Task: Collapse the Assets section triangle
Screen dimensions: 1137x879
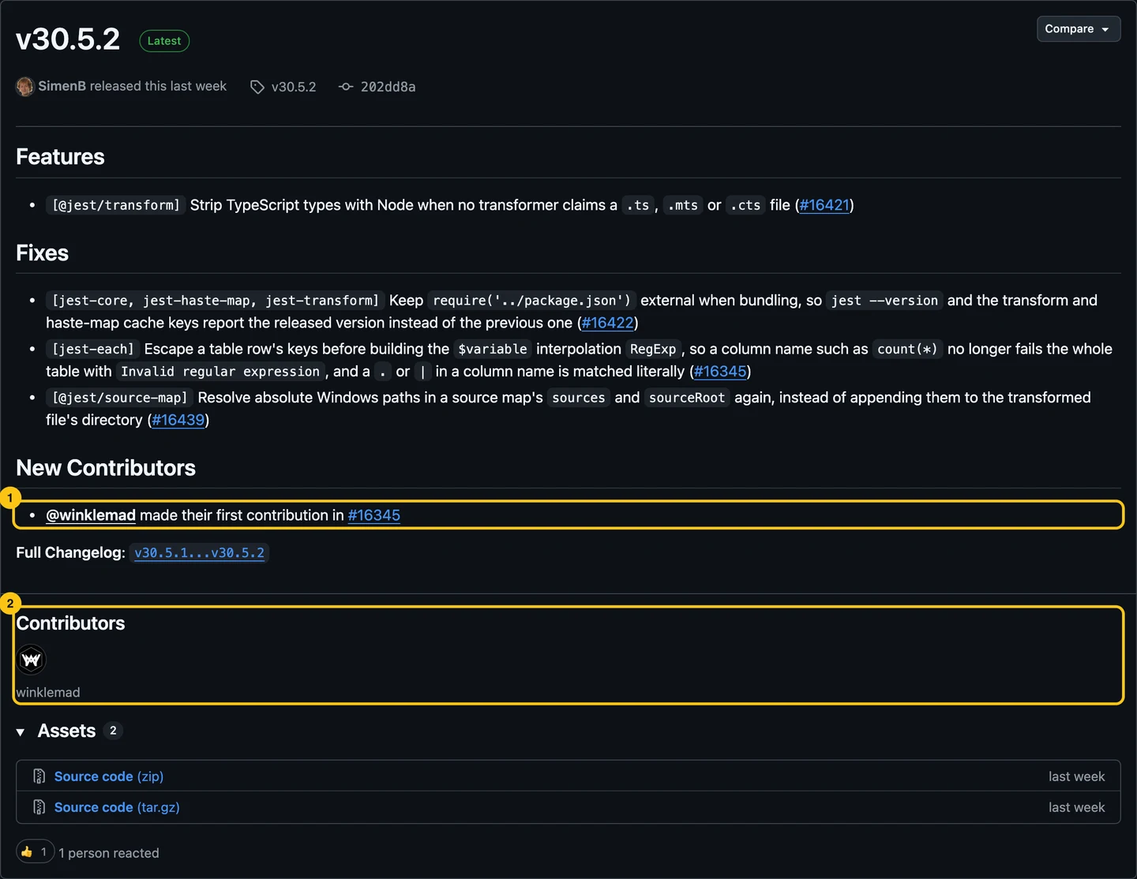Action: pyautogui.click(x=21, y=732)
